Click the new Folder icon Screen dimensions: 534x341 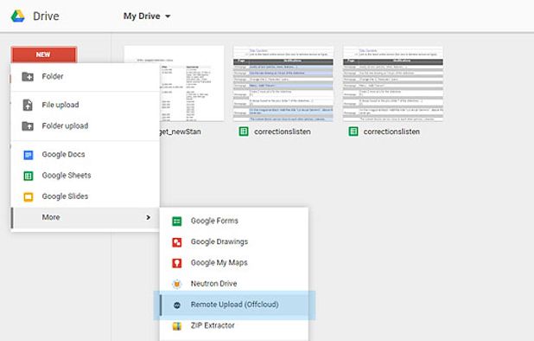28,76
